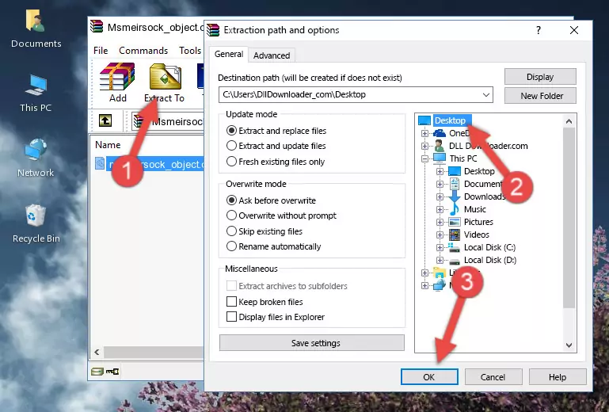609x412 pixels.
Task: Select Videos in the folder tree
Action: click(476, 235)
